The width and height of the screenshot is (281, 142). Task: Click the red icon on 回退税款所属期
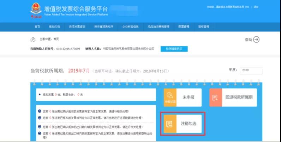point(216,97)
